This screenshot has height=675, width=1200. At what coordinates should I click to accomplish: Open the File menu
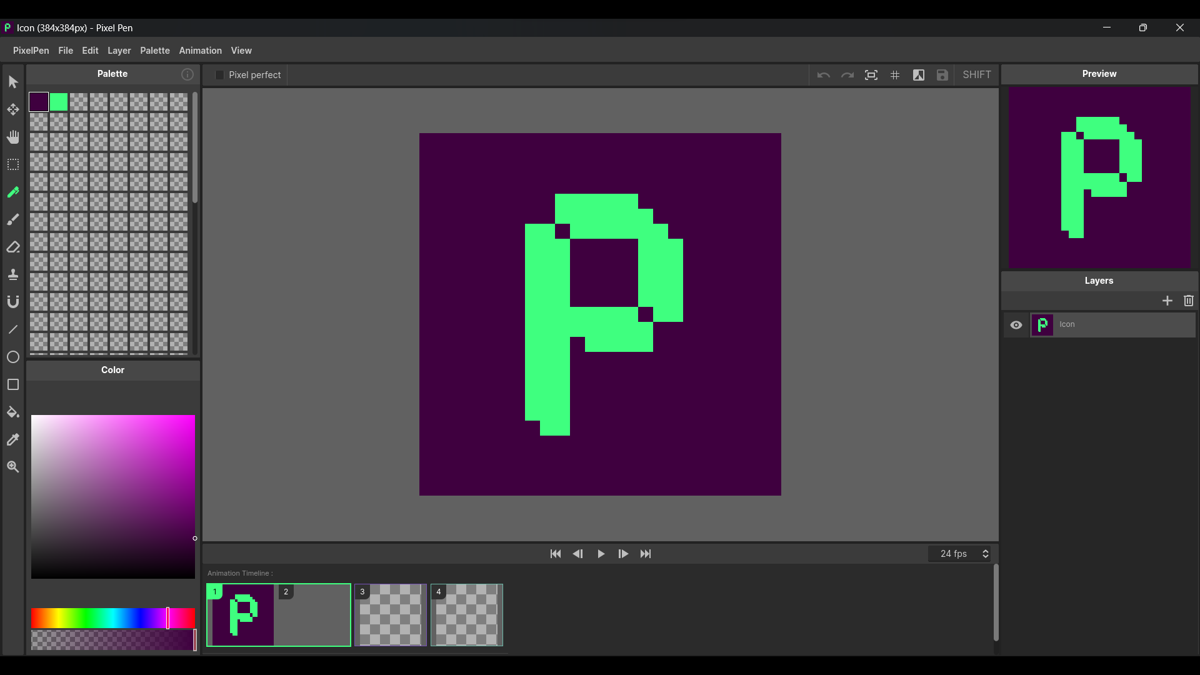pyautogui.click(x=66, y=51)
